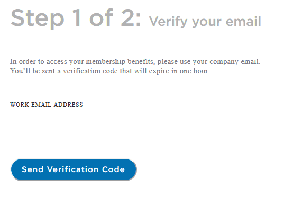Viewport: 302px width, 198px height.
Task: Click the word 'Code' on the blue button
Action: coord(113,169)
